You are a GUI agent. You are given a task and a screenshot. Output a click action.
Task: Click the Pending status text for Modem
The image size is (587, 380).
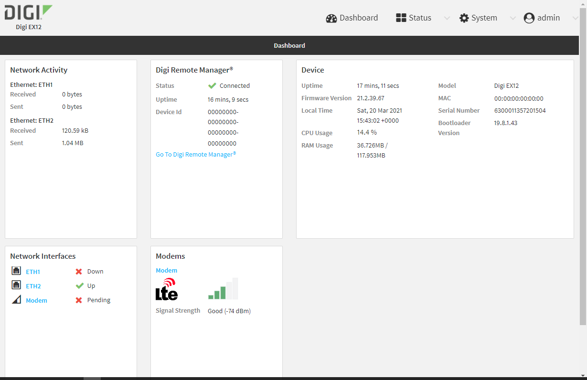pos(99,300)
